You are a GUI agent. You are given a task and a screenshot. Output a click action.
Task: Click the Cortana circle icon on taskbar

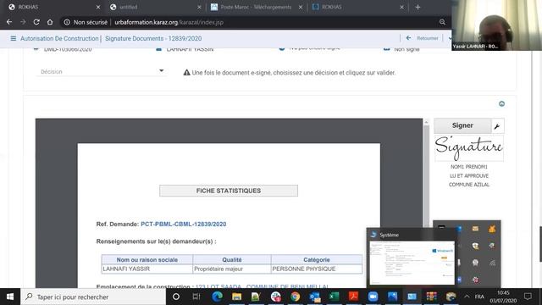(x=176, y=297)
